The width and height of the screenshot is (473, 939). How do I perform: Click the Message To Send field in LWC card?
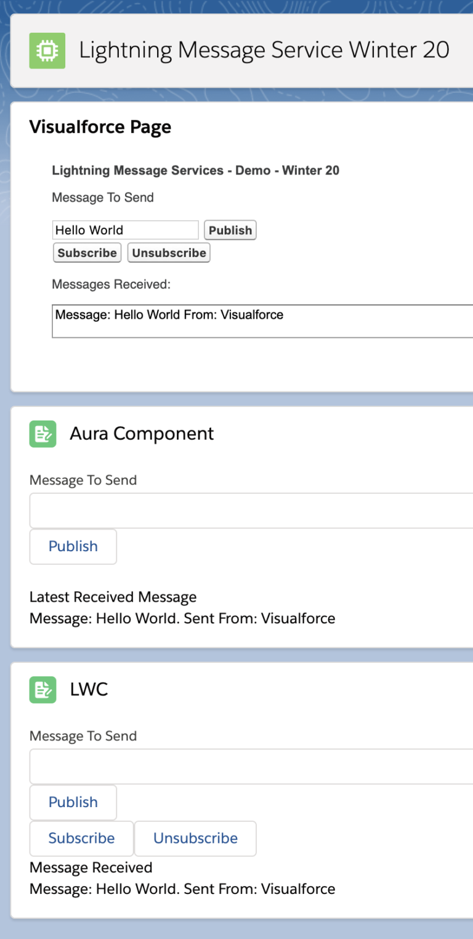click(246, 766)
